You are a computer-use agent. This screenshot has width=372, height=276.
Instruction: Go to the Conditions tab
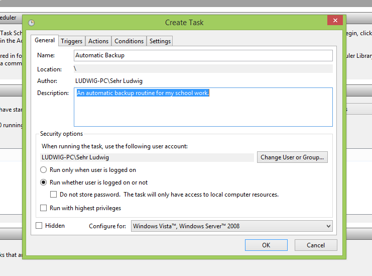click(129, 41)
